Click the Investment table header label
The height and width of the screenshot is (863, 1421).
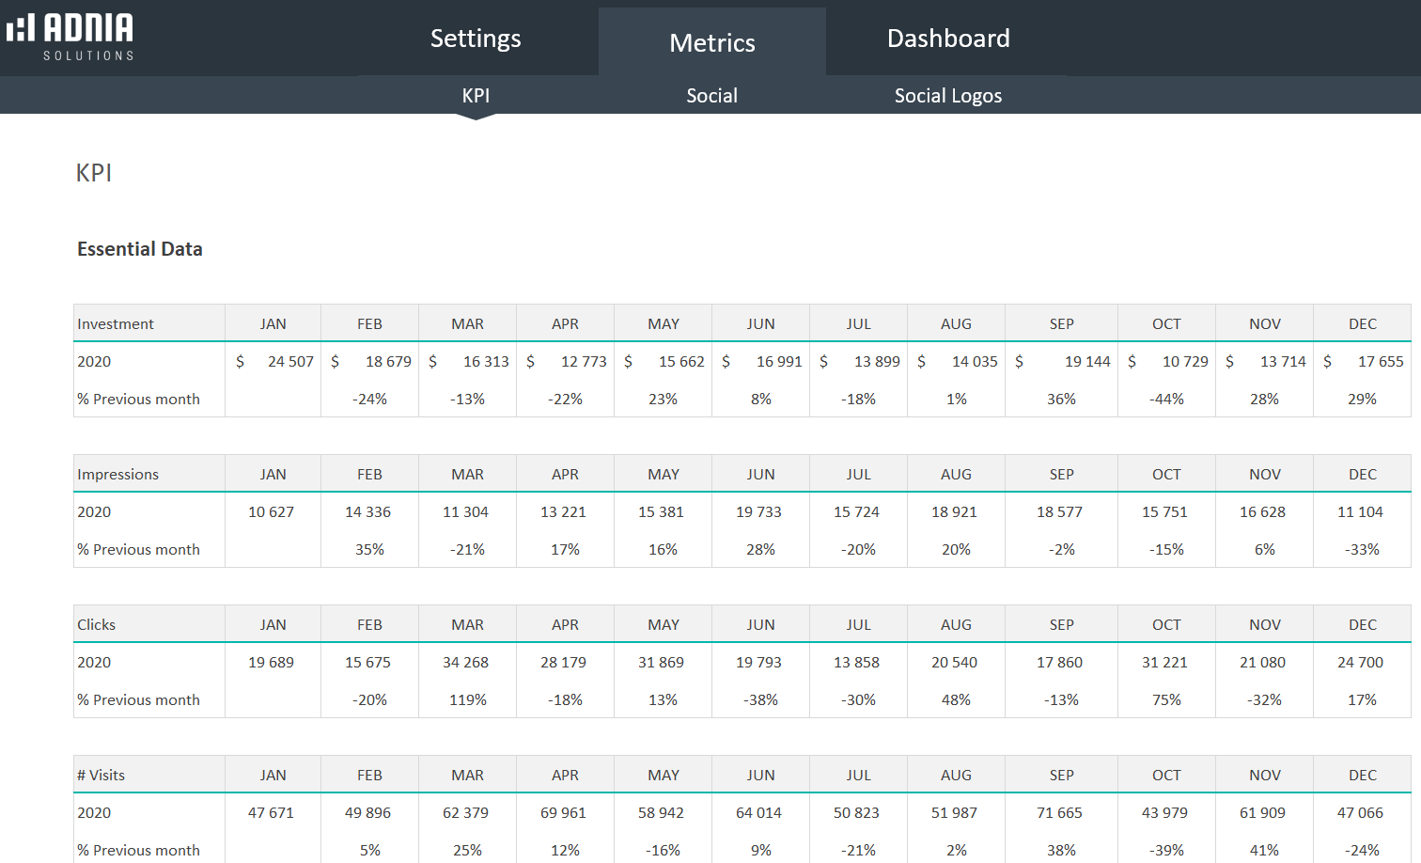116,324
